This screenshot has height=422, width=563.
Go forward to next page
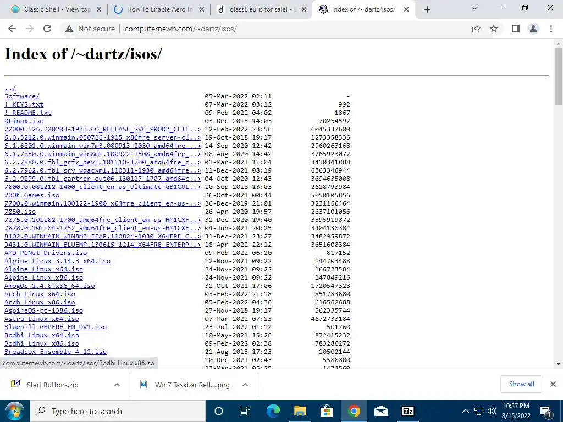[x=30, y=29]
